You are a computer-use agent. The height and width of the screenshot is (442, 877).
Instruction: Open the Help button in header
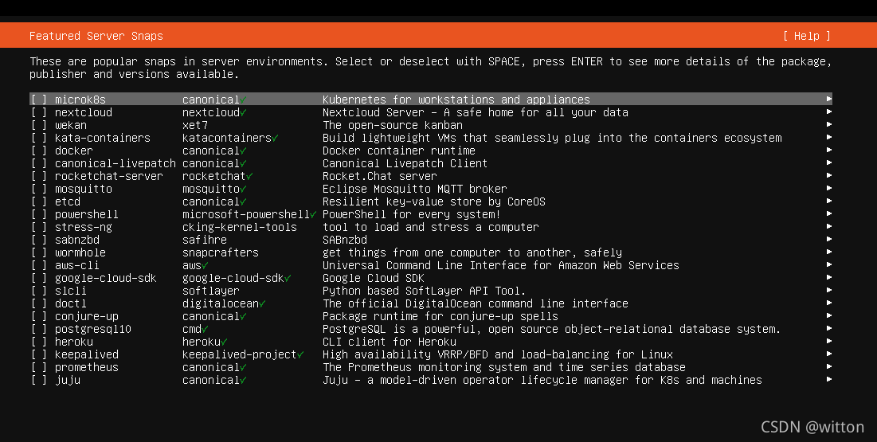[x=807, y=36]
